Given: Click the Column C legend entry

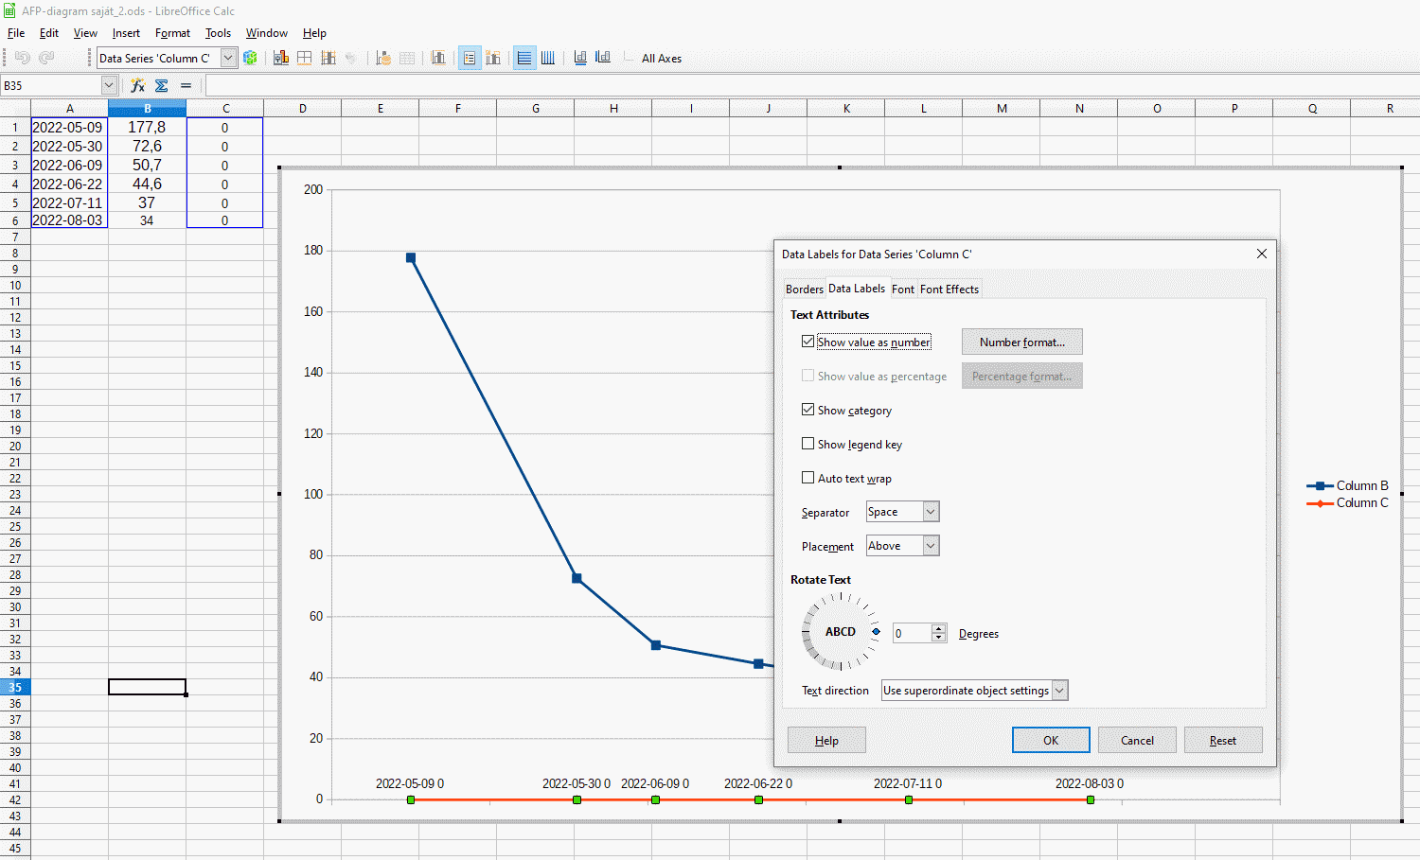Looking at the screenshot, I should pos(1348,502).
